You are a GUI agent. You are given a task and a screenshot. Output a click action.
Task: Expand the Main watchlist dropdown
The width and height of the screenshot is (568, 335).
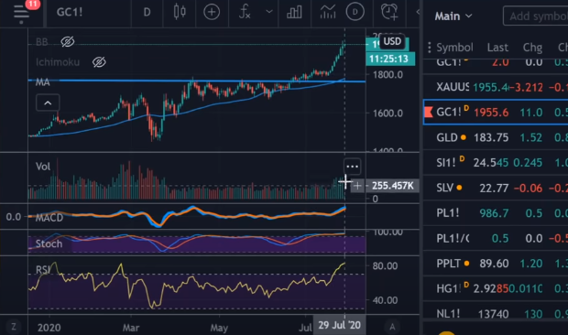453,16
